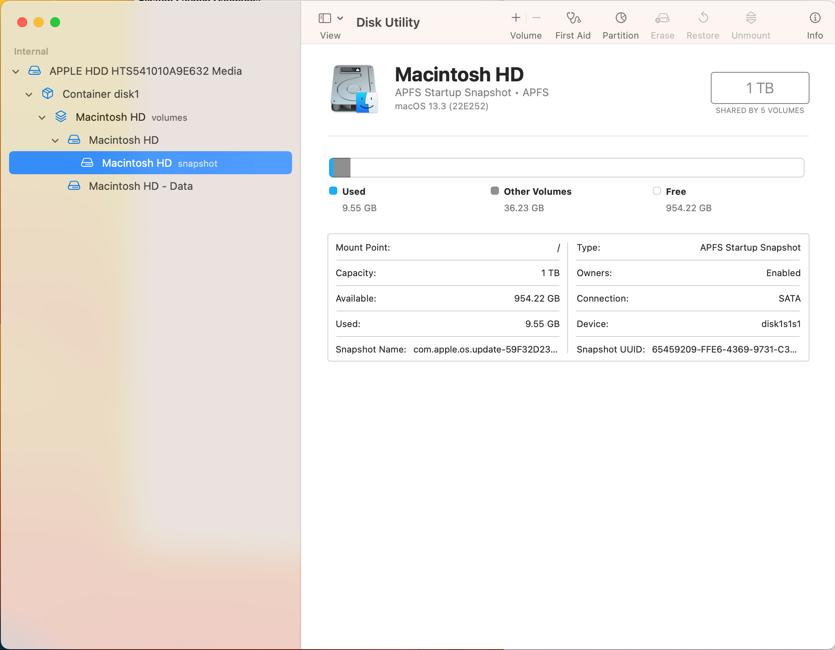The height and width of the screenshot is (650, 835).
Task: Click the Macintosh HD volume drive icon
Action: click(x=74, y=140)
